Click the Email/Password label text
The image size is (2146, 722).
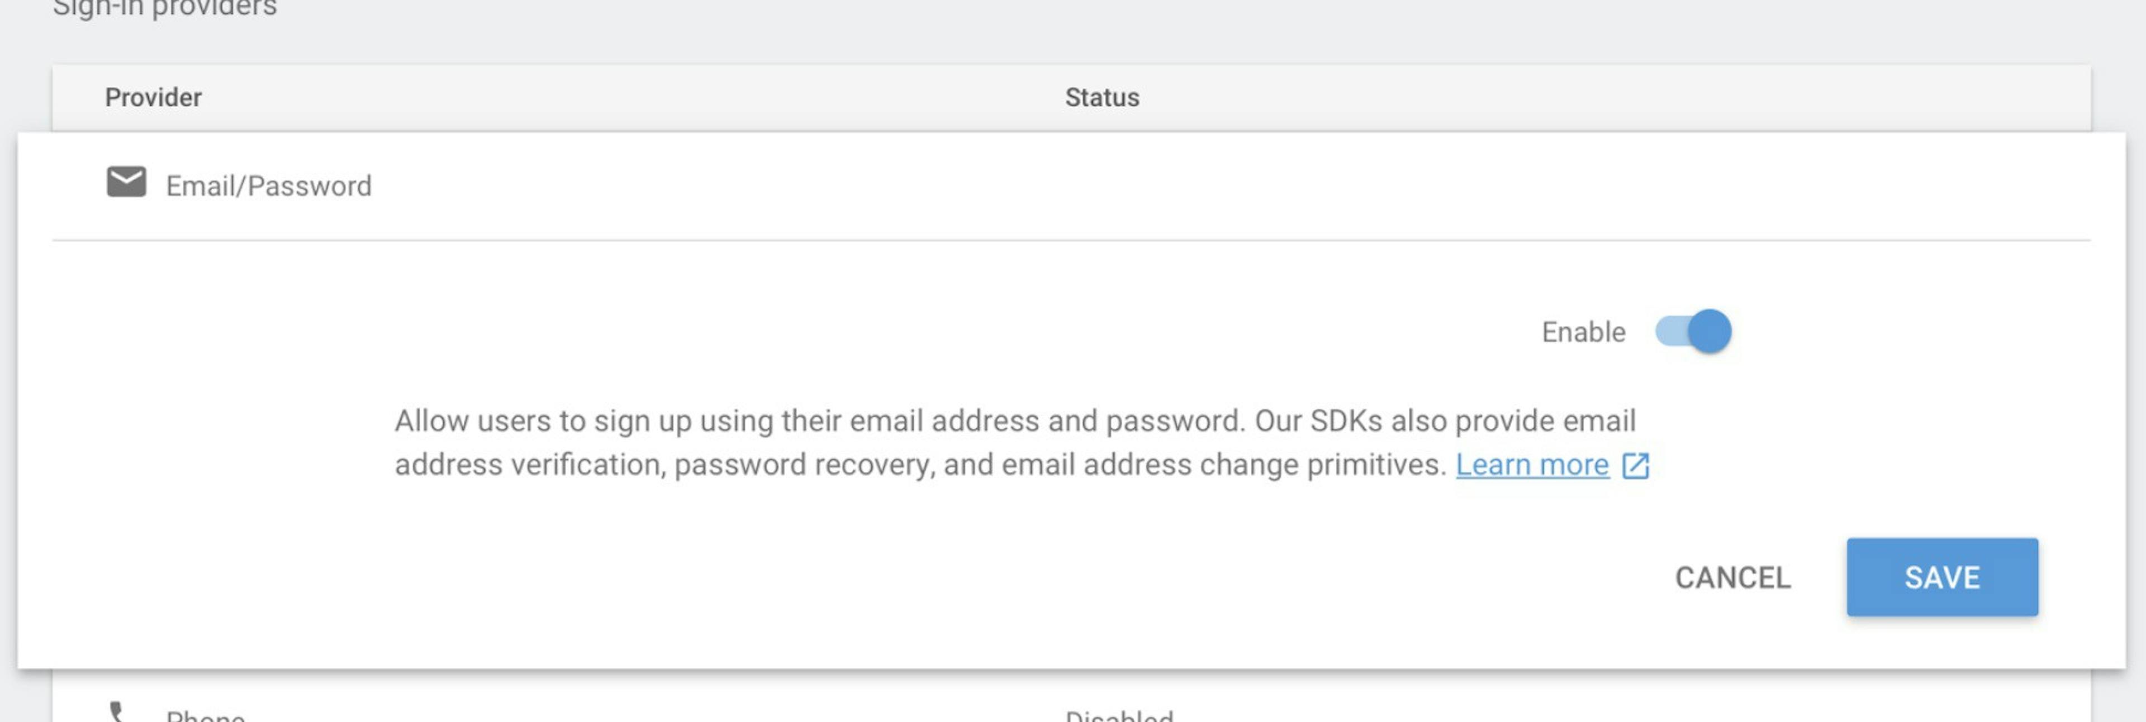point(268,186)
